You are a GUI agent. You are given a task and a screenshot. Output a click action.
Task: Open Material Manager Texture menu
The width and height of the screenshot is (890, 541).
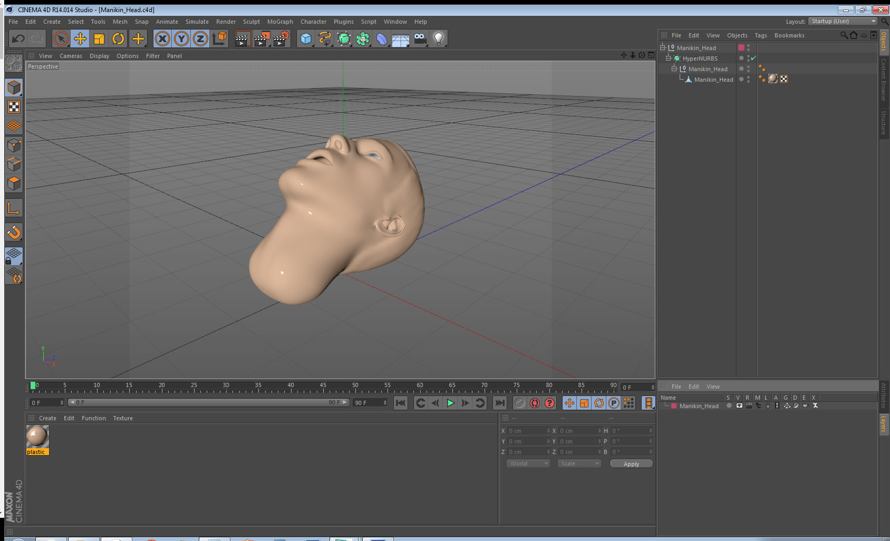[123, 418]
